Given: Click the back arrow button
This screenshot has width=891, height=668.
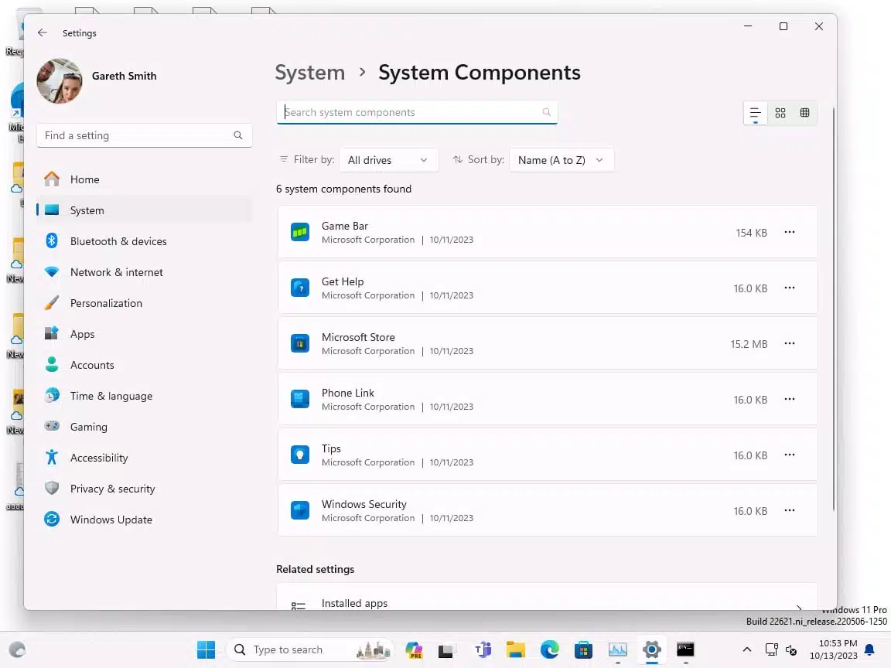Looking at the screenshot, I should [43, 32].
